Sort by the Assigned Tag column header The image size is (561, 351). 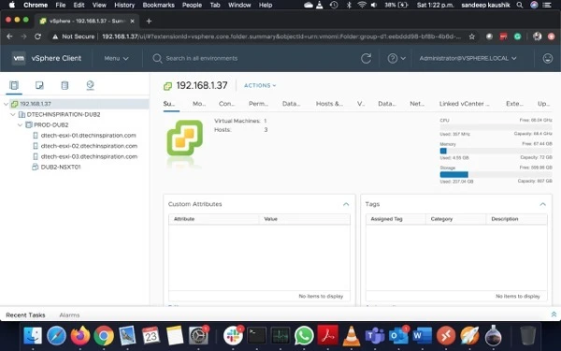[396, 219]
